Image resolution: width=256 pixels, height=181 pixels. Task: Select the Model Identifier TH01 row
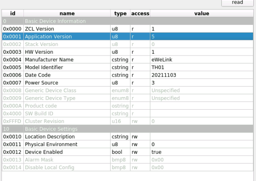point(127,67)
